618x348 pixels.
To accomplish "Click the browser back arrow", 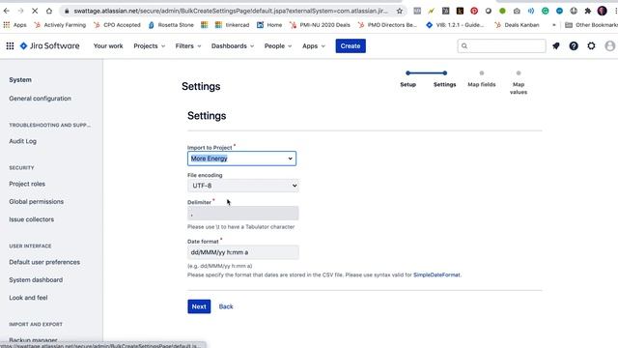I will [7, 11].
